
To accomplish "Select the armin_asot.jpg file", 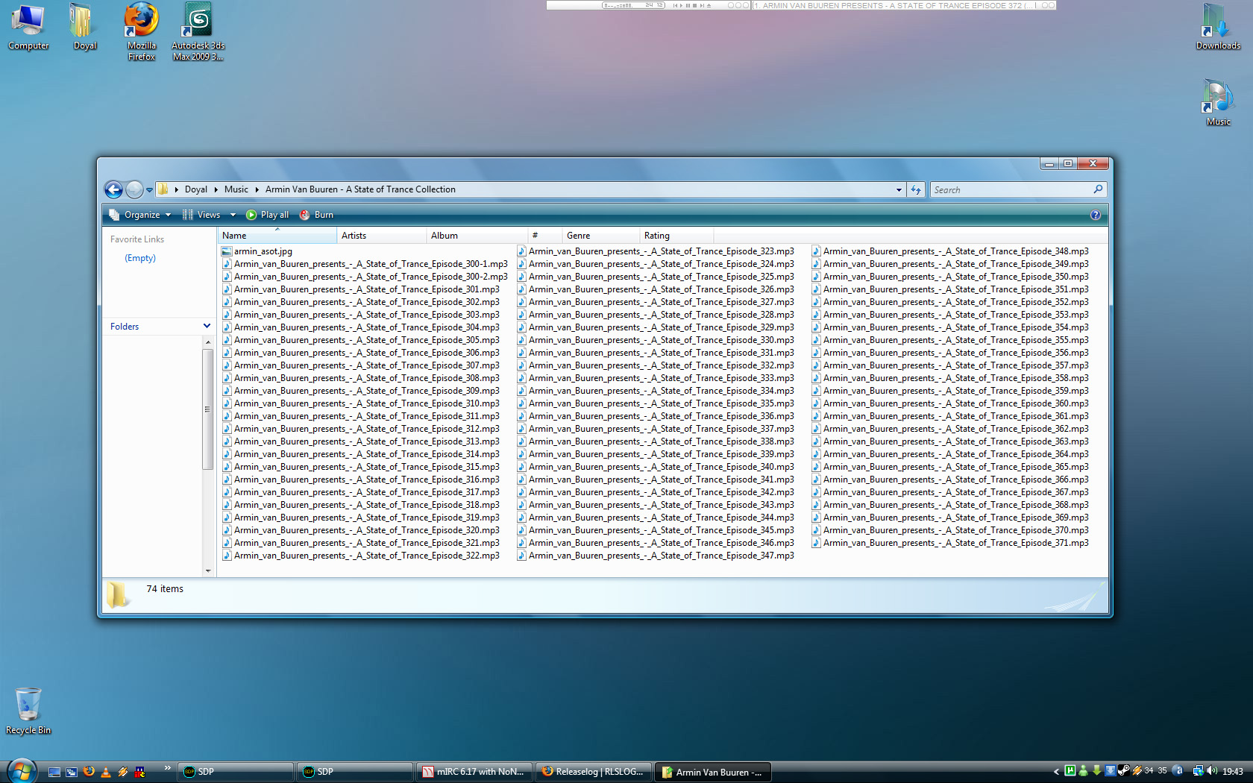I will click(263, 251).
